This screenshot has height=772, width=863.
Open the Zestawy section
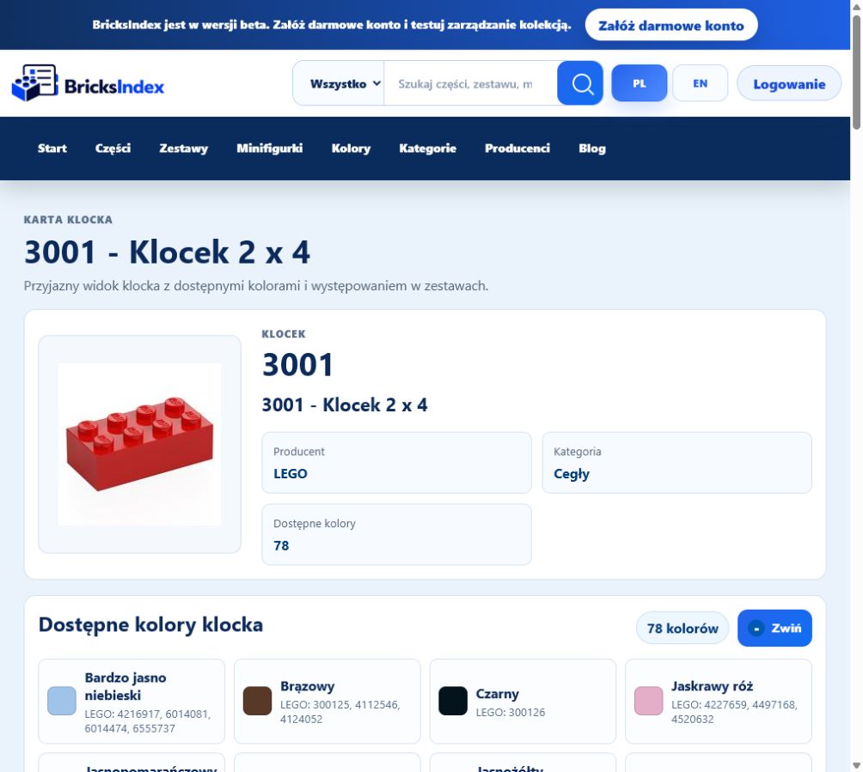[183, 149]
